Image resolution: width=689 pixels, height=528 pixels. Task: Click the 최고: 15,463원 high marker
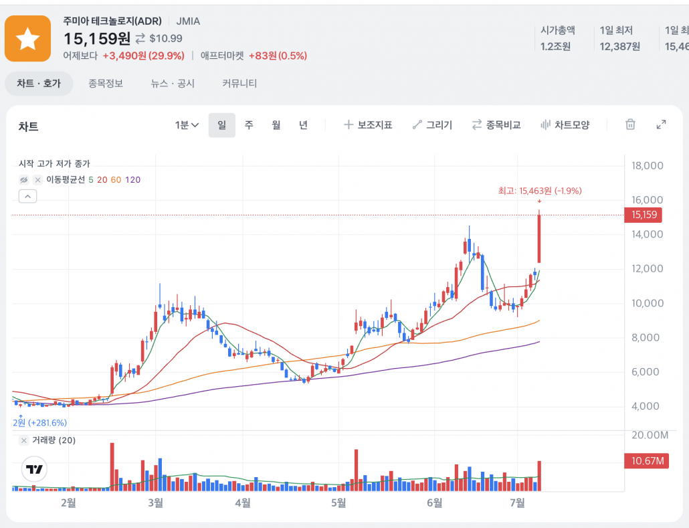pyautogui.click(x=540, y=191)
